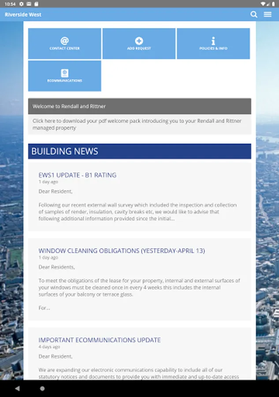This screenshot has height=397, width=279.
Task: Click the Riverside West title
Action: coord(23,15)
